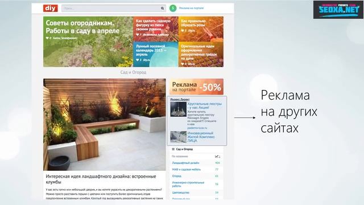Click list icon beside 'Сад и Огород' sidebar

(x=173, y=149)
